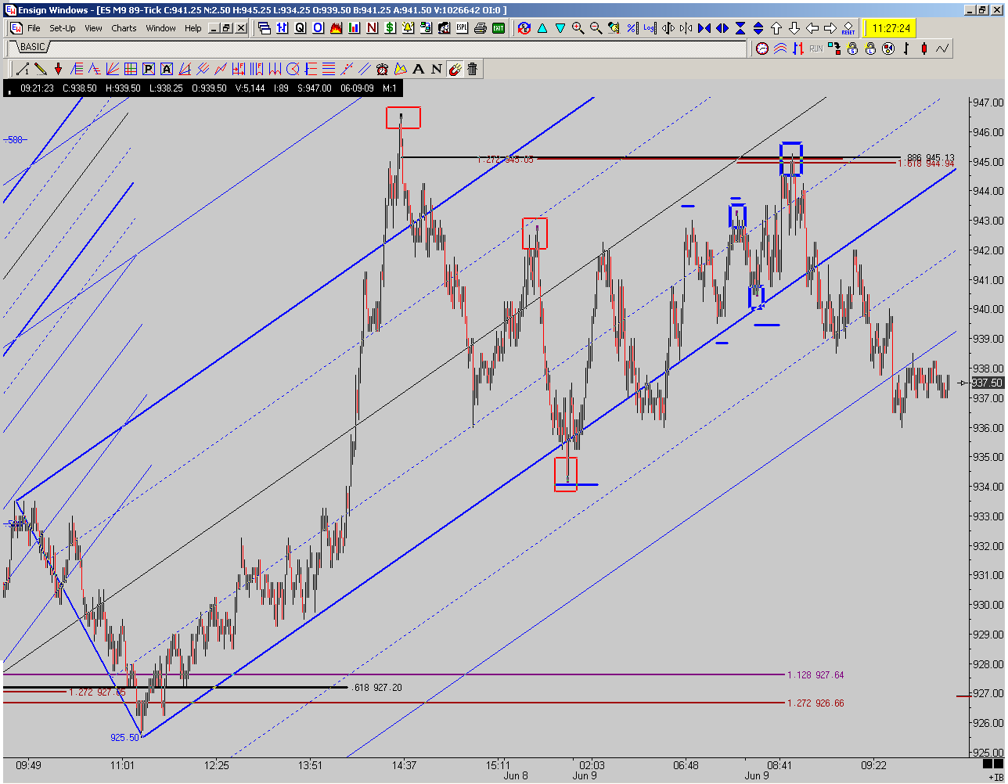The height and width of the screenshot is (784, 1008).
Task: Open the View menu
Action: [93, 28]
